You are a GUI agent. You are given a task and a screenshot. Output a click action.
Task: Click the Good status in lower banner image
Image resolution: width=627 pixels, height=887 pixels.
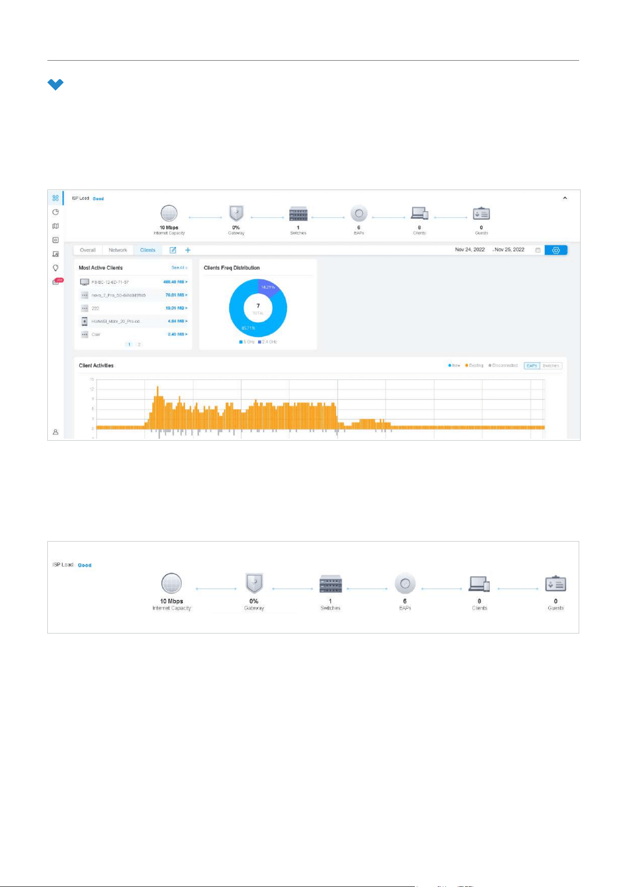point(85,565)
